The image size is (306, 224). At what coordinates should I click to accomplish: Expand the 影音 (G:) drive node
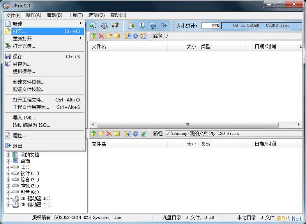pyautogui.click(x=8, y=192)
